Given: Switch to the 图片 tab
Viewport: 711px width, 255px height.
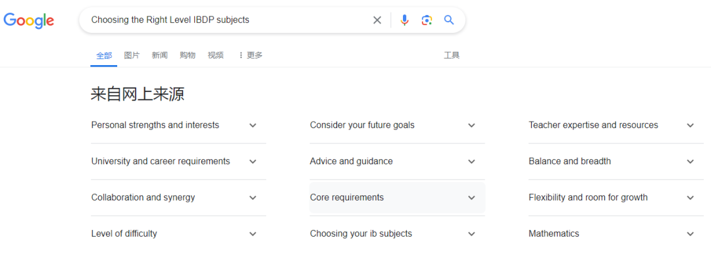Looking at the screenshot, I should (x=132, y=55).
